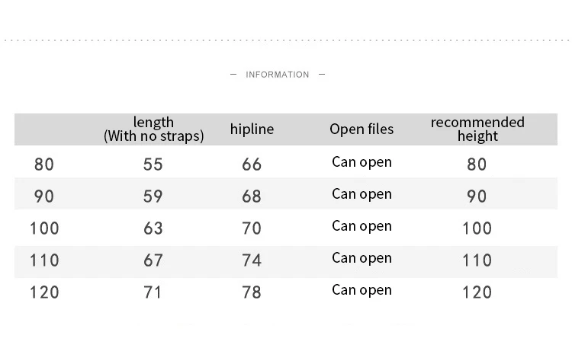
Task: Select the 'Open files' column header
Action: 362,129
